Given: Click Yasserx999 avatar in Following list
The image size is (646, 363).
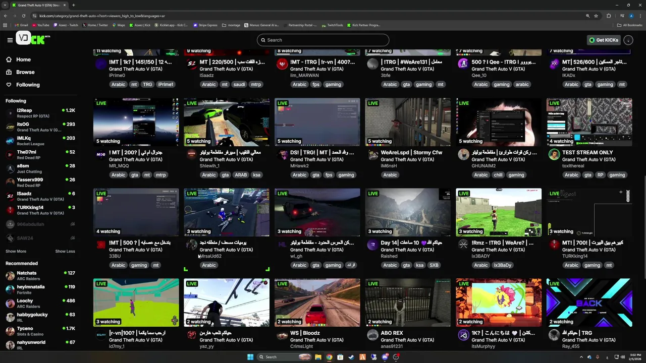Looking at the screenshot, I should (10, 183).
